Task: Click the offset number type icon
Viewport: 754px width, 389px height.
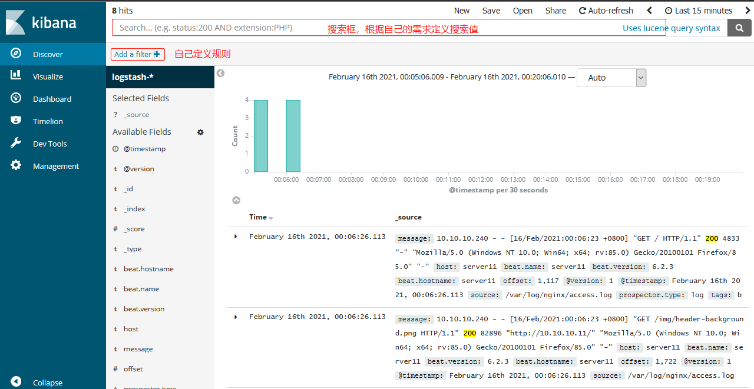Action: [x=115, y=369]
